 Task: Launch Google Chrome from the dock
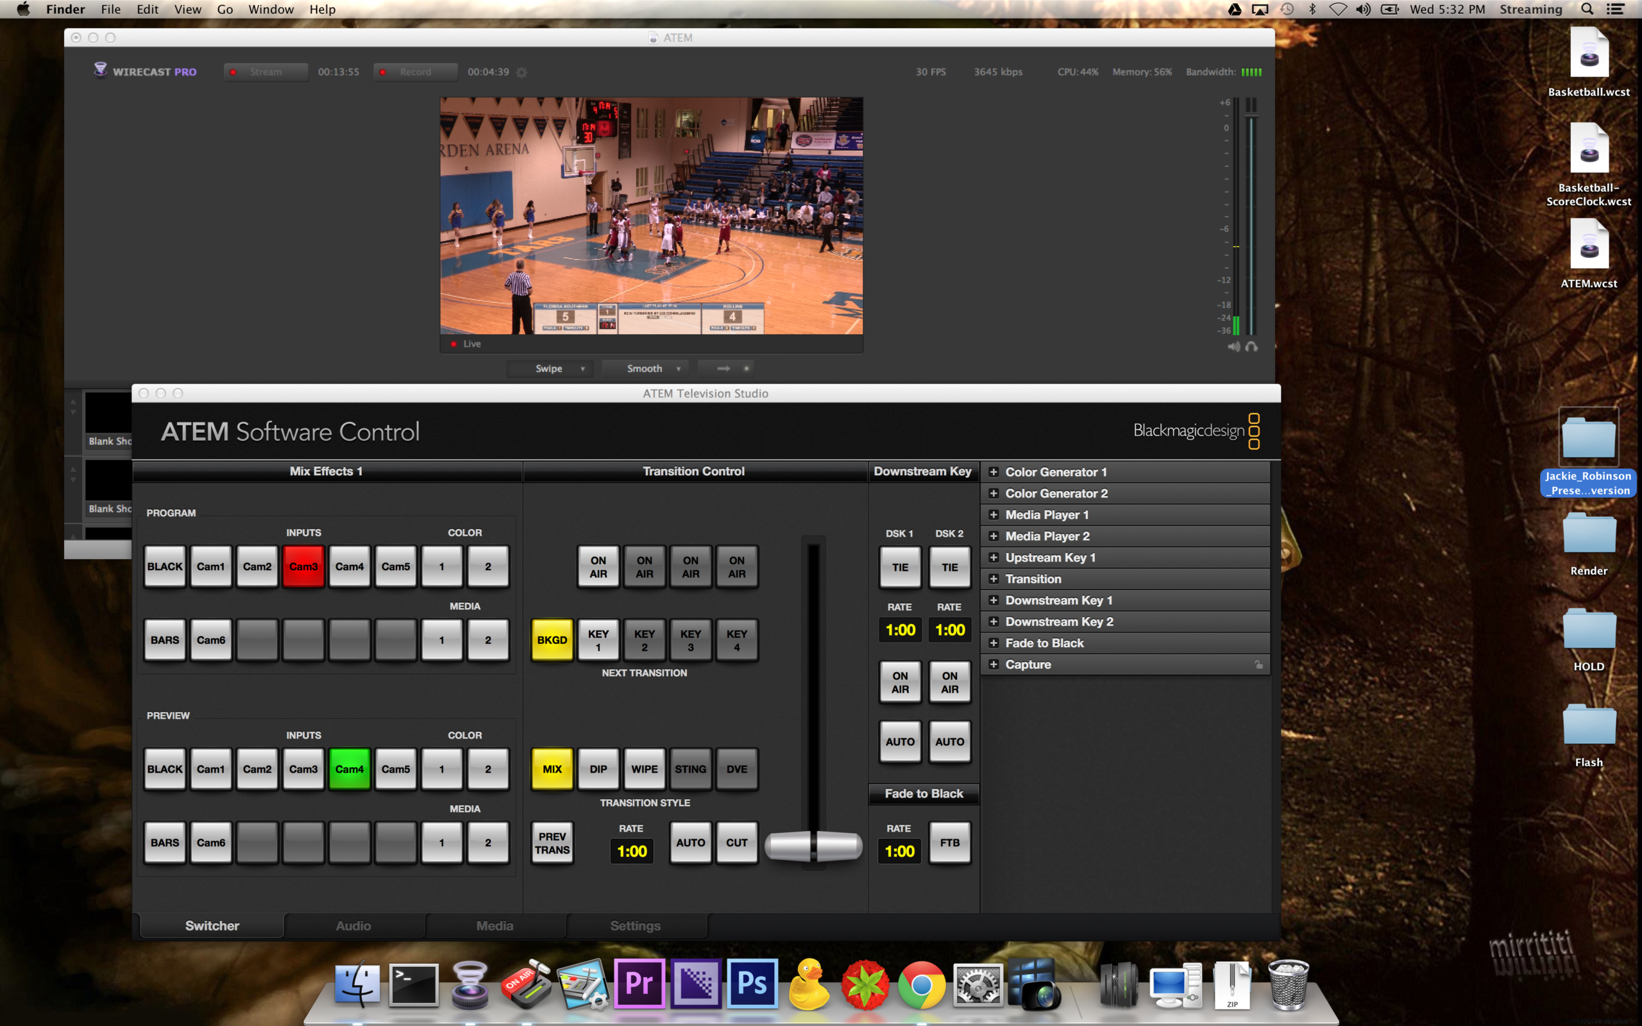point(922,984)
